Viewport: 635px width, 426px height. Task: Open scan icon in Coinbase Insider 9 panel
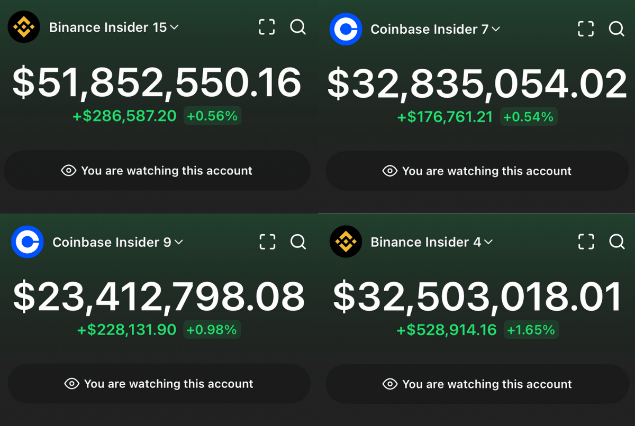268,242
